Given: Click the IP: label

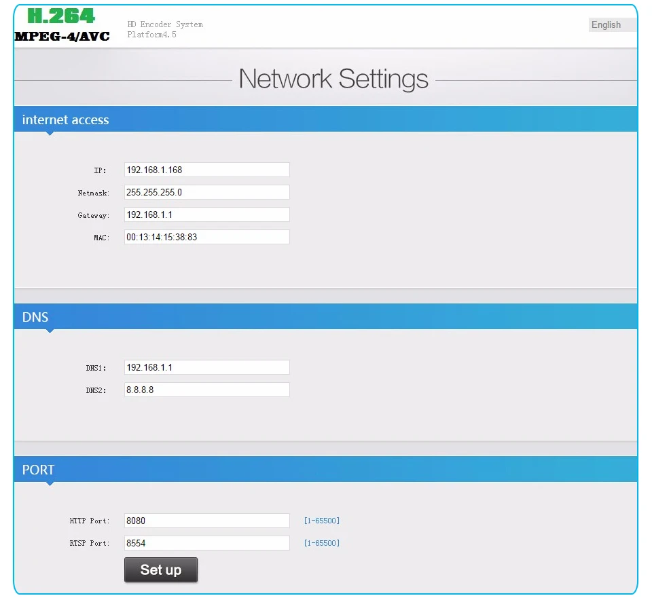Looking at the screenshot, I should [x=100, y=170].
